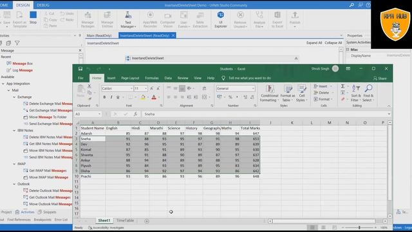Viewport: 412px width, 232px height.
Task: Click Collapse All in UiPath designer
Action: 333,43
